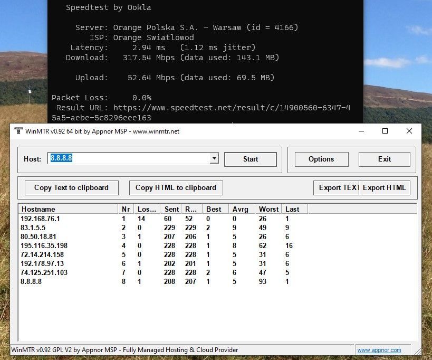
Task: Expand the Host dropdown arrow
Action: tap(214, 159)
